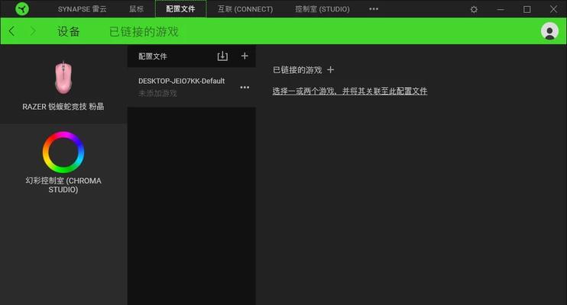Open the 控制室 (STUDIO) tab
Screen dimensions: 567x305
[322, 9]
